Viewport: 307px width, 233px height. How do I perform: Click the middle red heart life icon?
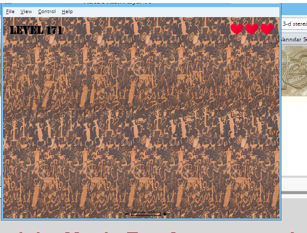click(x=252, y=29)
